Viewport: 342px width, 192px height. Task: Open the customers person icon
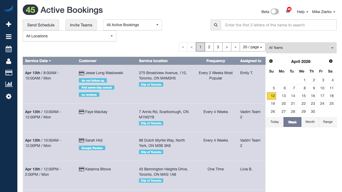point(9,61)
